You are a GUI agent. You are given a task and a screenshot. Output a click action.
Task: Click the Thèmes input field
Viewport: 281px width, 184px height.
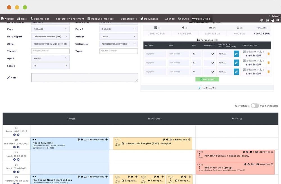click(50, 51)
